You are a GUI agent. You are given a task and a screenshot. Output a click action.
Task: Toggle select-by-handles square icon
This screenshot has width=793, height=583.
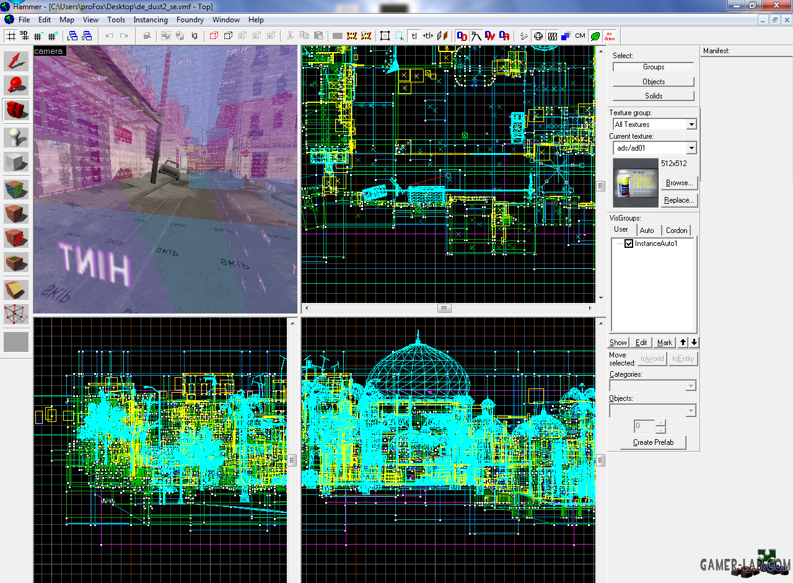click(x=385, y=36)
